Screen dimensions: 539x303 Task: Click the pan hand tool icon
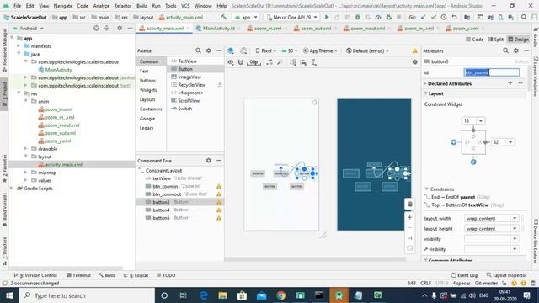coord(410,204)
